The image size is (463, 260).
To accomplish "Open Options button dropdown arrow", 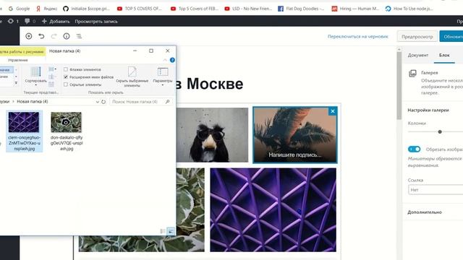I will click(x=163, y=85).
